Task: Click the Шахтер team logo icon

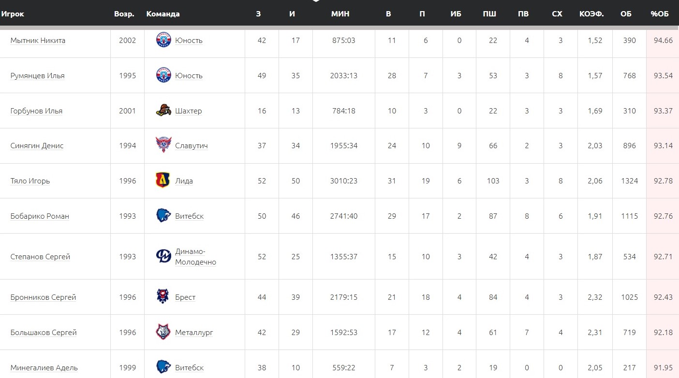Action: tap(163, 111)
